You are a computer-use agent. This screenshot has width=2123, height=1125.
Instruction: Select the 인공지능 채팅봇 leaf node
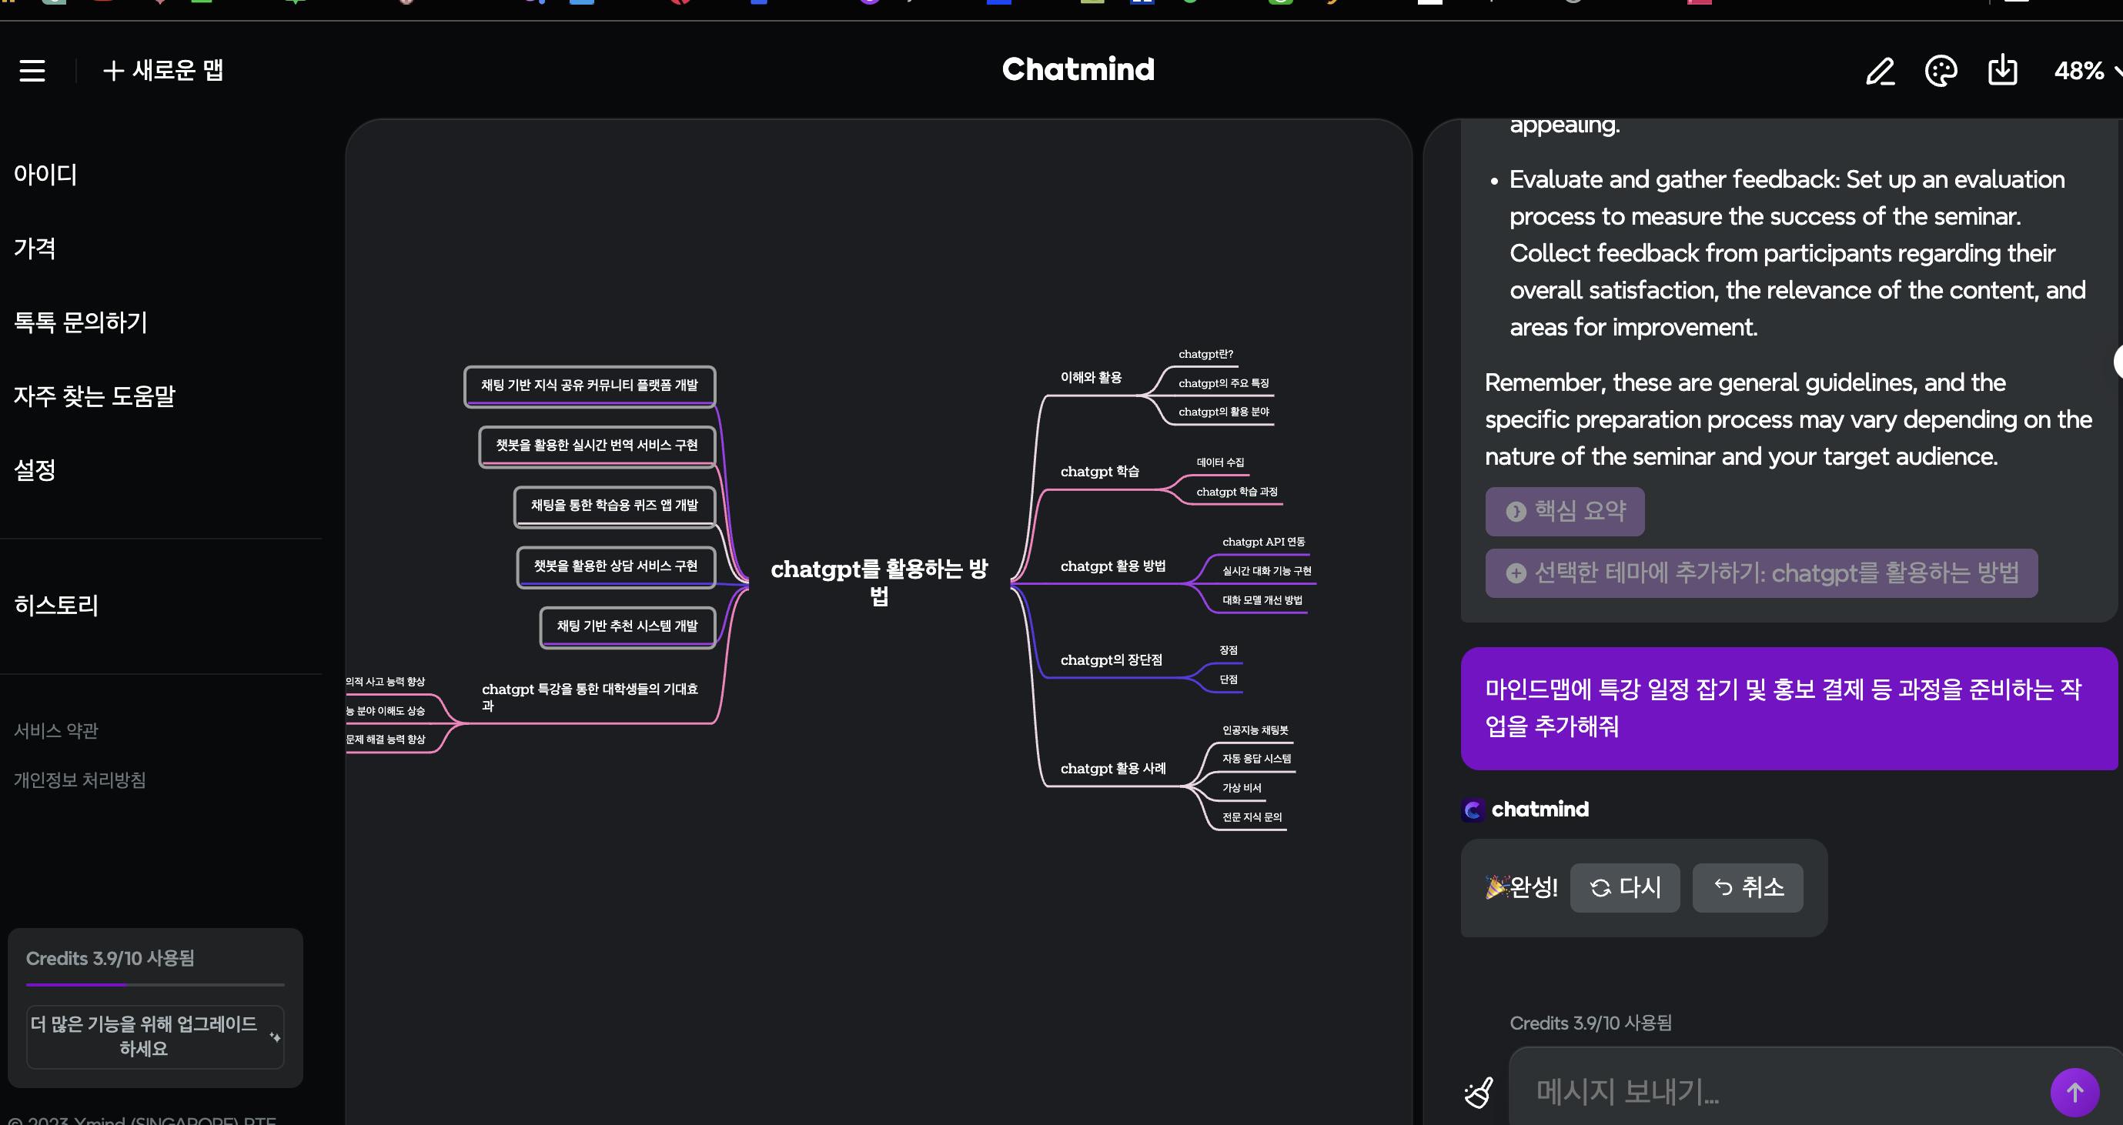click(x=1255, y=730)
